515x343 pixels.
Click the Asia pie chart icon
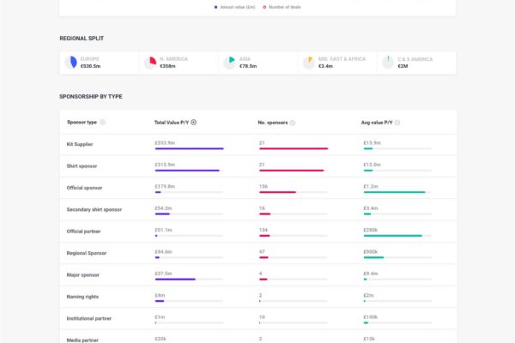229,63
